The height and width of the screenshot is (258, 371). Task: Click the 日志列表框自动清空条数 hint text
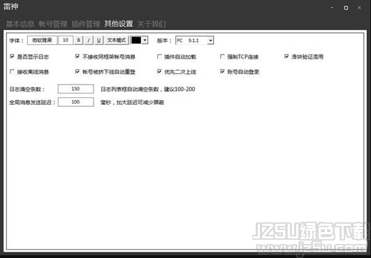coord(148,89)
